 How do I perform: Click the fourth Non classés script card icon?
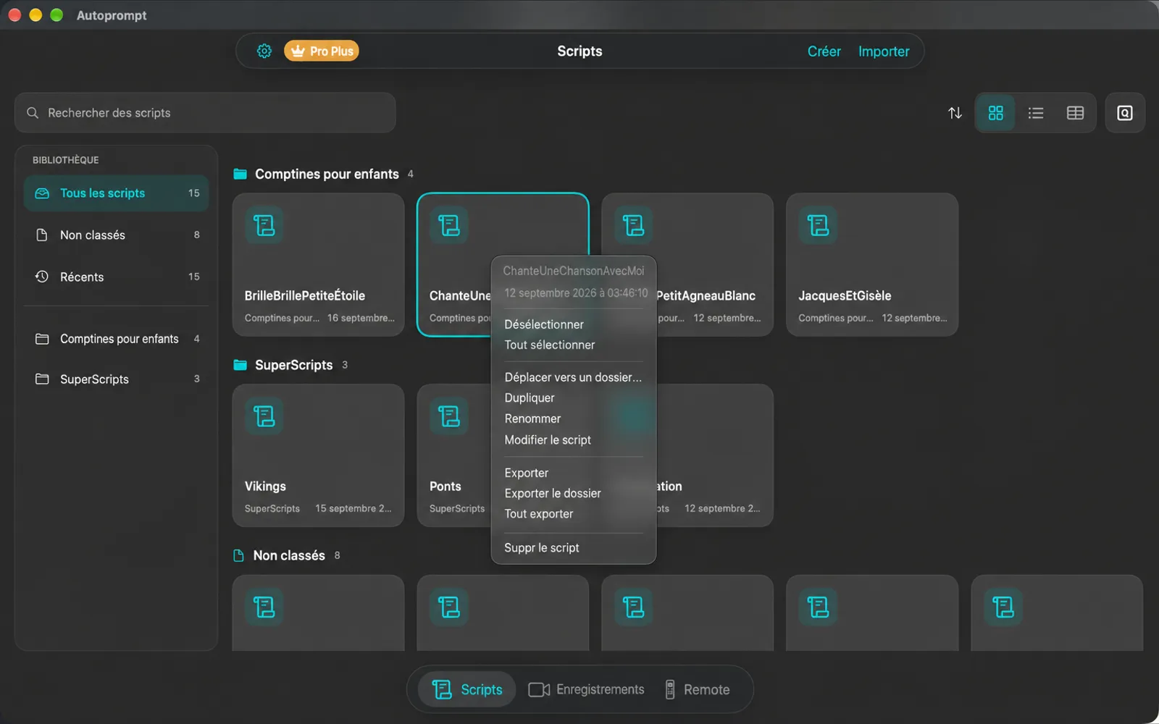[x=819, y=607]
